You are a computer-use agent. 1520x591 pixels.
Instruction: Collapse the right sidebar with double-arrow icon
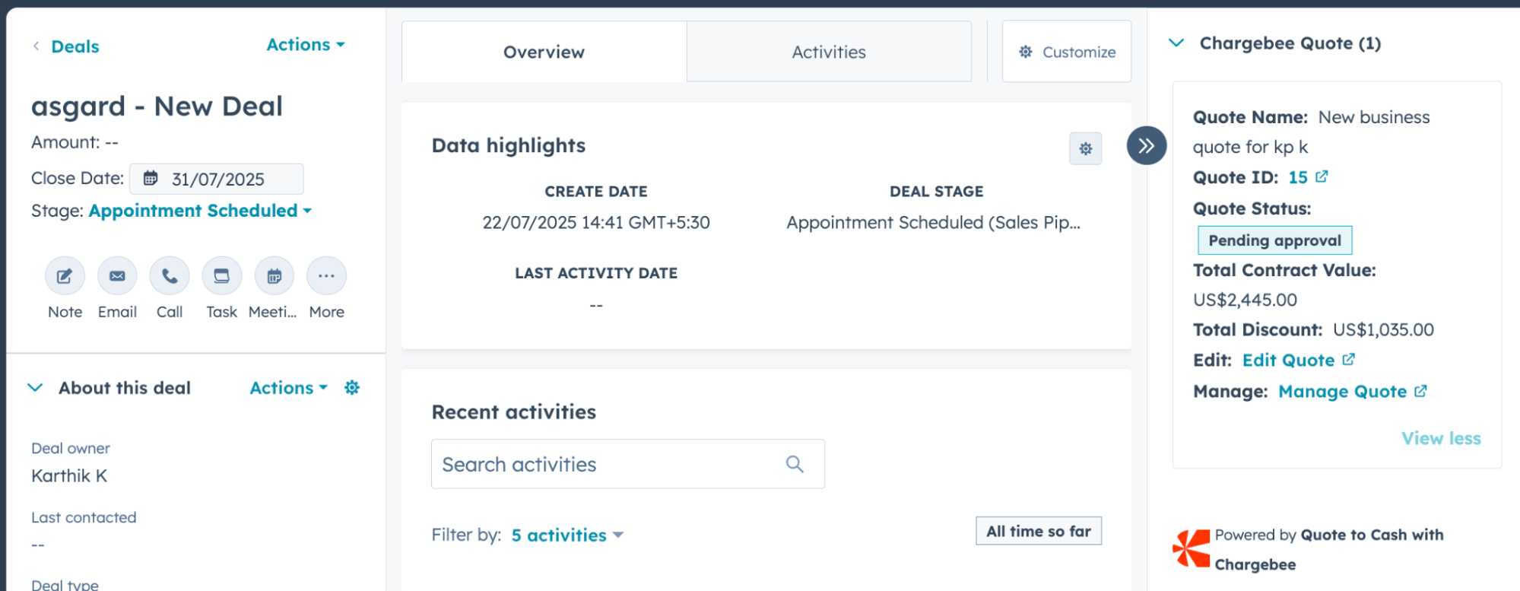coord(1146,145)
